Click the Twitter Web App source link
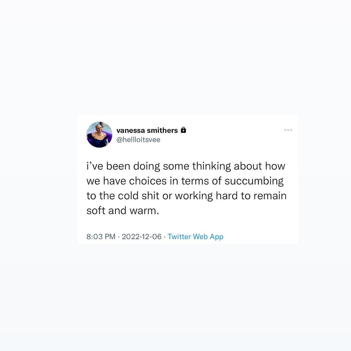This screenshot has width=351, height=351. click(195, 237)
